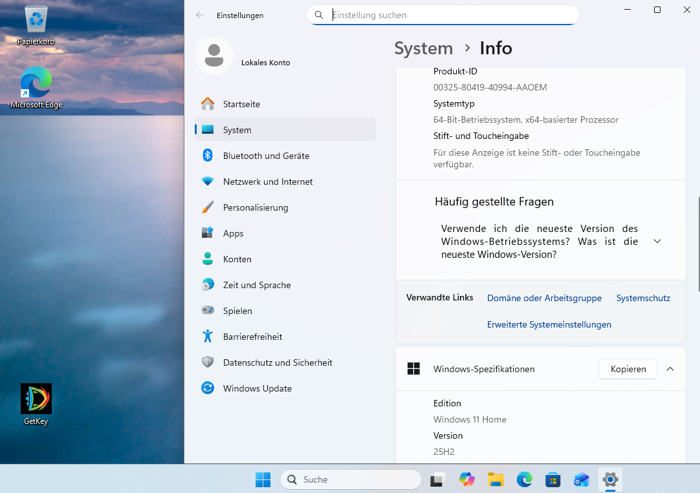Open the Bluetooth und Geräte settings icon

[208, 156]
